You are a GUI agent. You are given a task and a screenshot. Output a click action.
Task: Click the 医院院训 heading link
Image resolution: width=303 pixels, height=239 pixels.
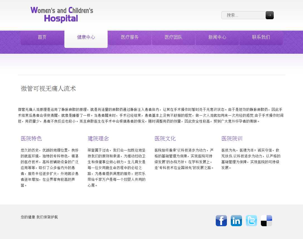232,138
